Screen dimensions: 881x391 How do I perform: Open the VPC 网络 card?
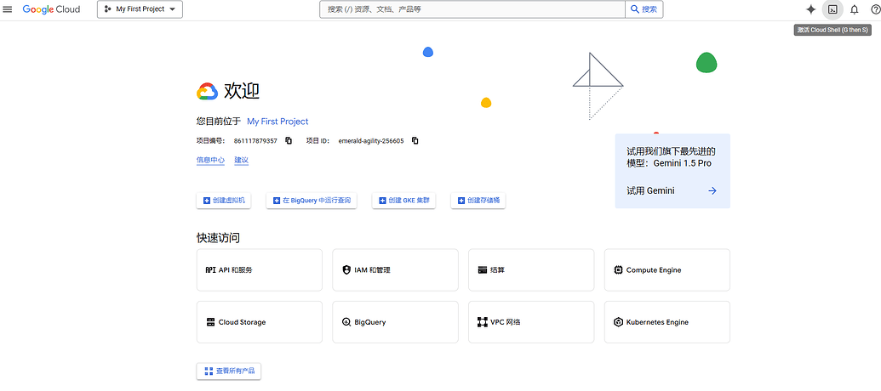pos(531,322)
